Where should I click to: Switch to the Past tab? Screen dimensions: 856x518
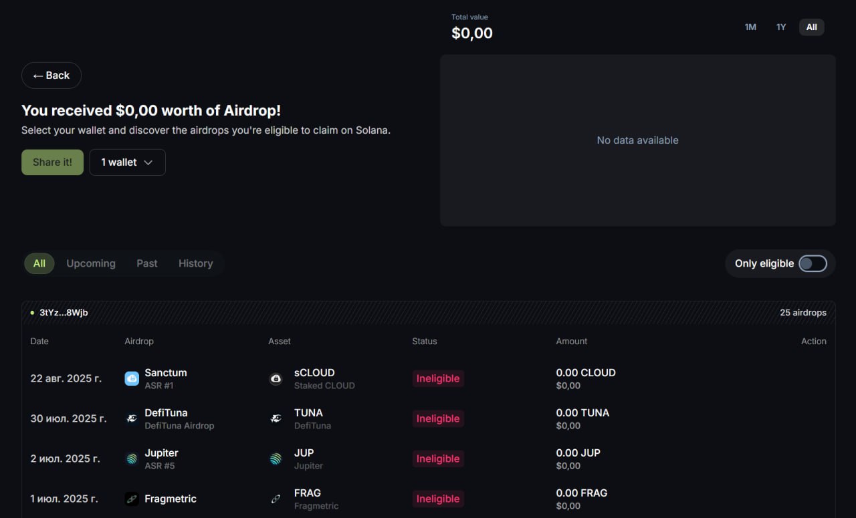coord(147,263)
